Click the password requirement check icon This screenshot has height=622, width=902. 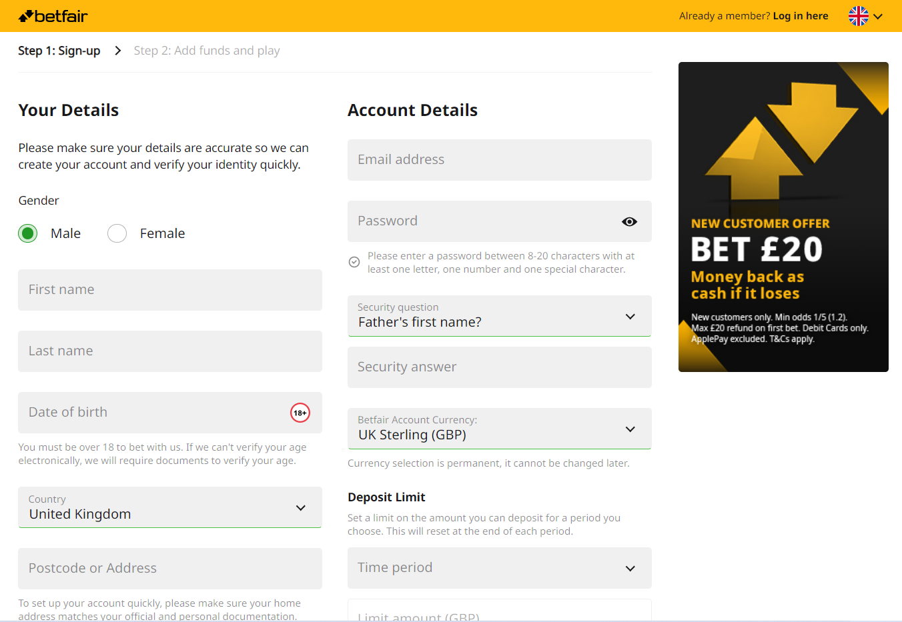[354, 262]
